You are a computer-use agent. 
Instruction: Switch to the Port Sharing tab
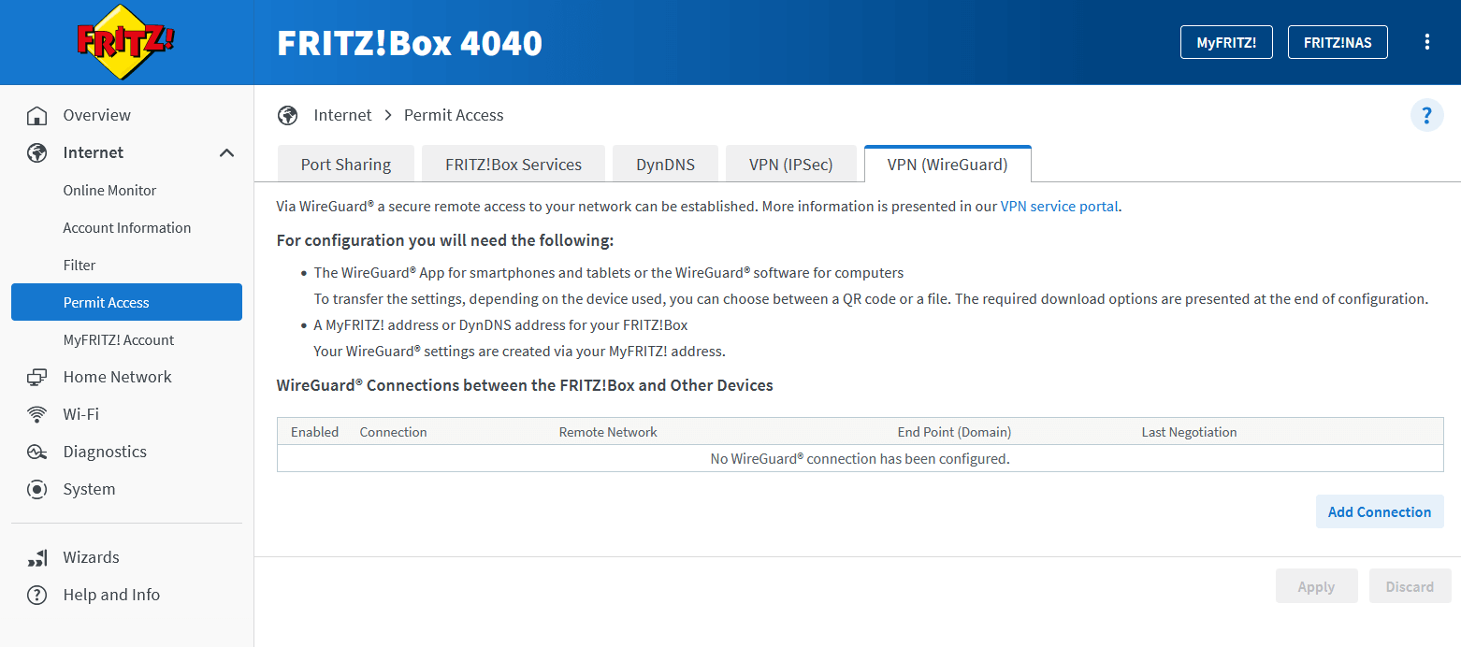click(346, 164)
